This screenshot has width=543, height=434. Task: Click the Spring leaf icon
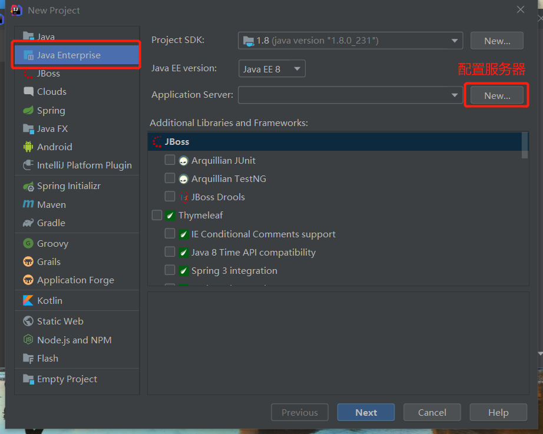28,110
